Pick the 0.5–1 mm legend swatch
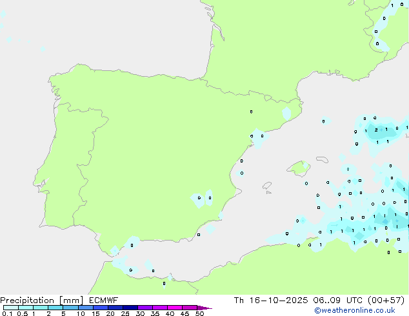Screen dimensions: 409x316 (x=26, y=308)
